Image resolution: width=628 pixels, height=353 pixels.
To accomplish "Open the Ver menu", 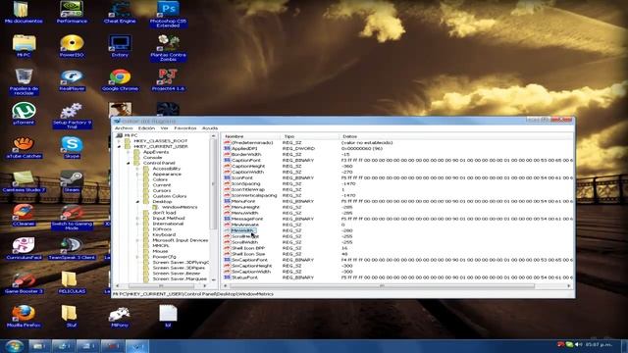I will pyautogui.click(x=164, y=128).
